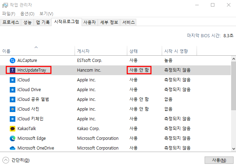Click the 사용(N) button
Viewport: 236px width, 168px height.
[219, 160]
